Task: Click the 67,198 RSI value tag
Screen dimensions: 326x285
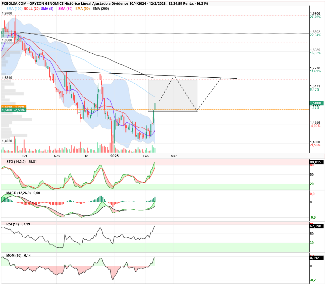Action: [x=316, y=226]
